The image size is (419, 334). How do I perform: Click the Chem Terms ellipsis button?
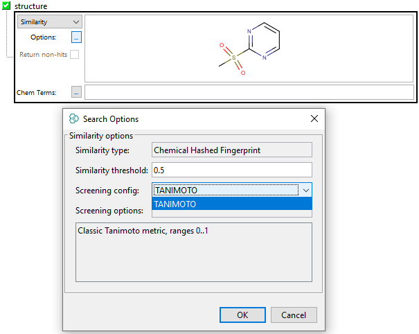pos(76,92)
